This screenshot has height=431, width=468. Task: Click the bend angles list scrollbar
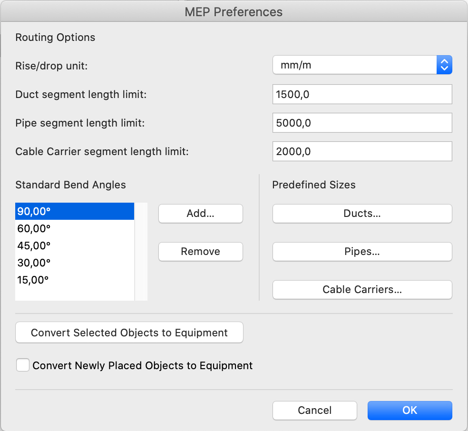pos(141,252)
